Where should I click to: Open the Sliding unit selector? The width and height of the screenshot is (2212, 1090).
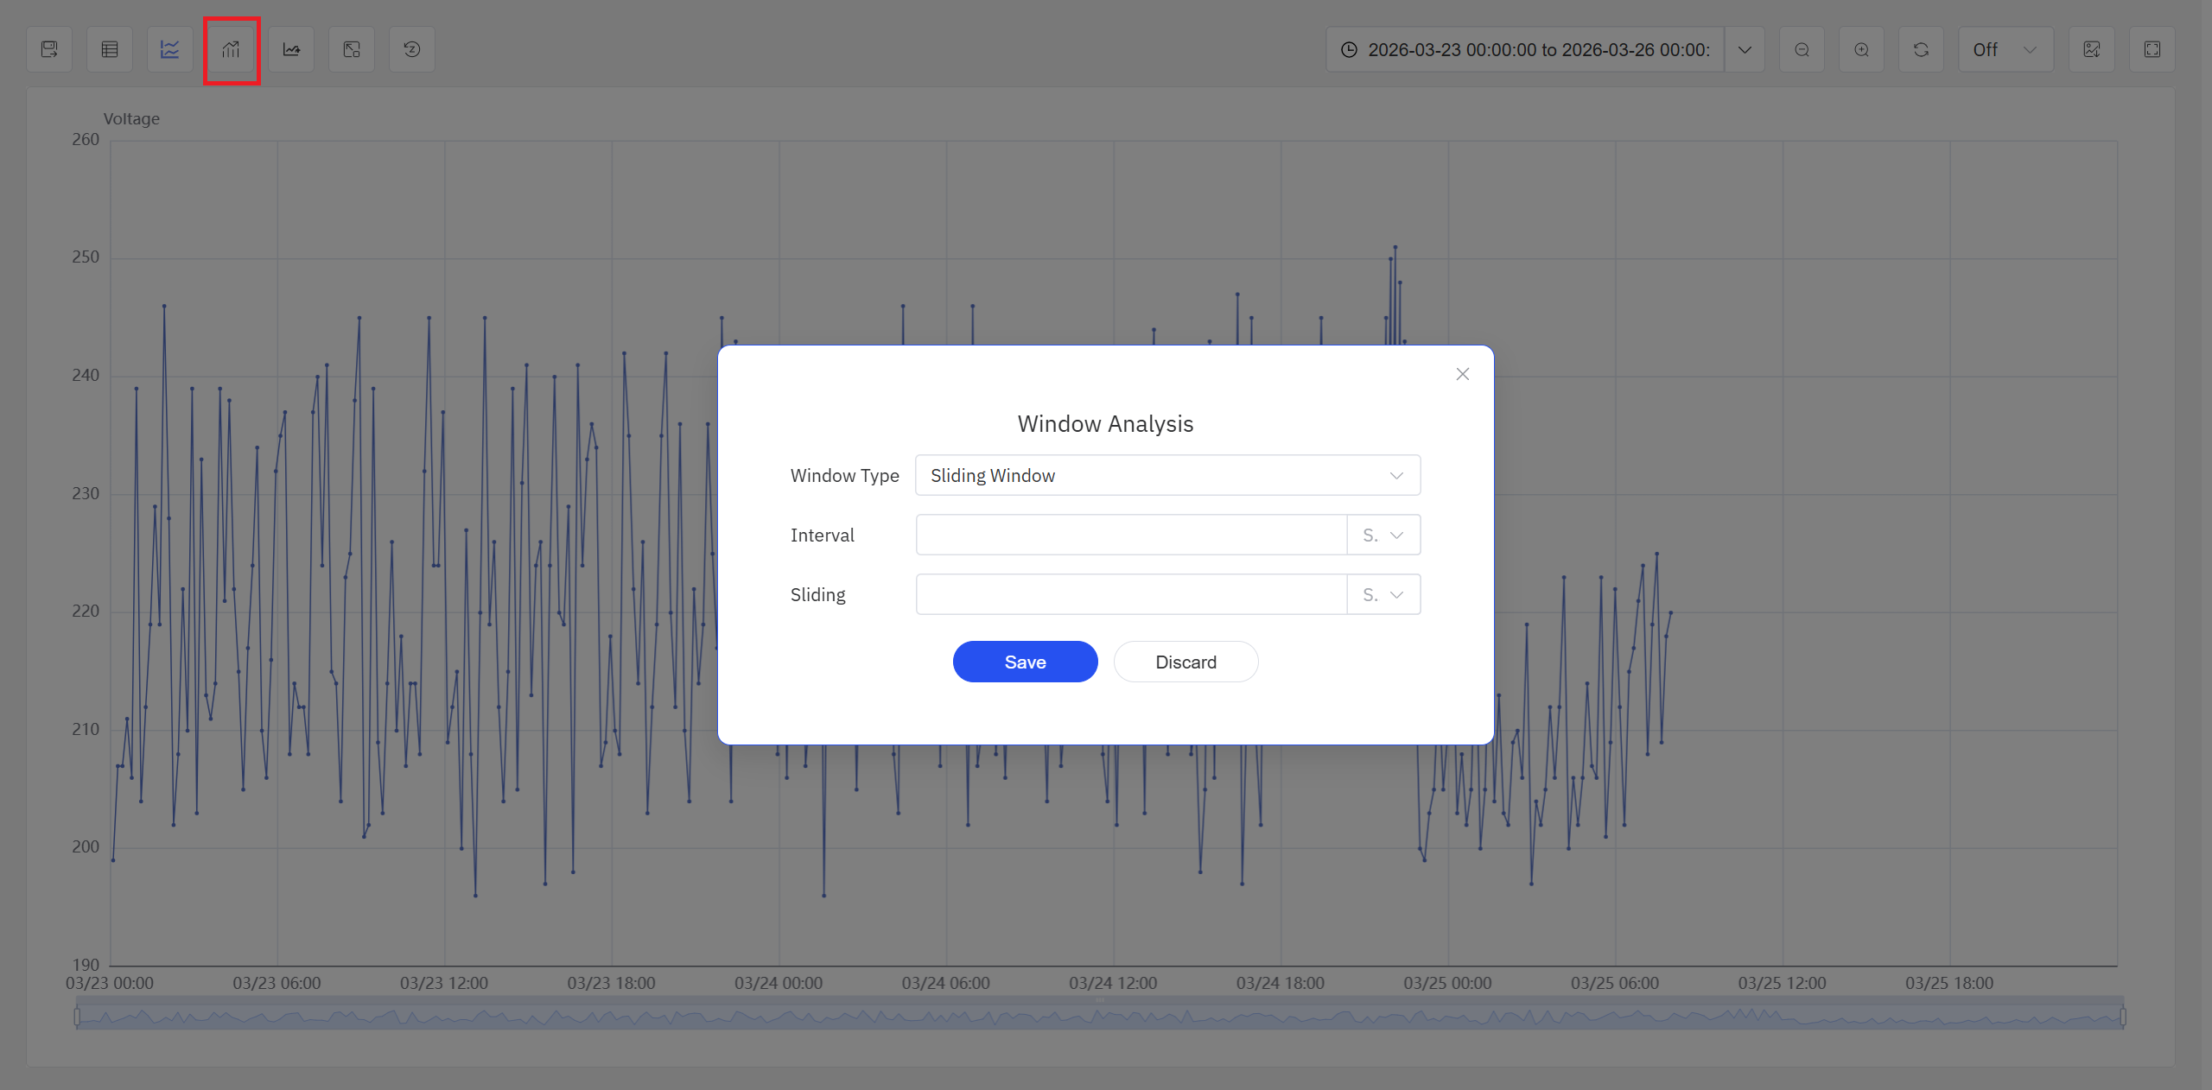pyautogui.click(x=1382, y=594)
